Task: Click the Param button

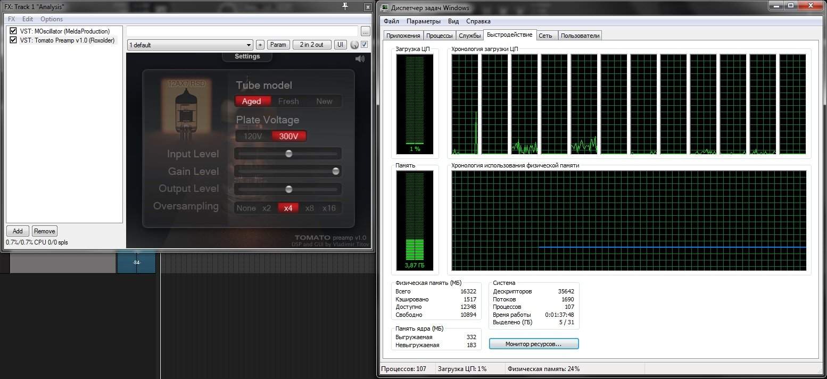Action: [278, 45]
